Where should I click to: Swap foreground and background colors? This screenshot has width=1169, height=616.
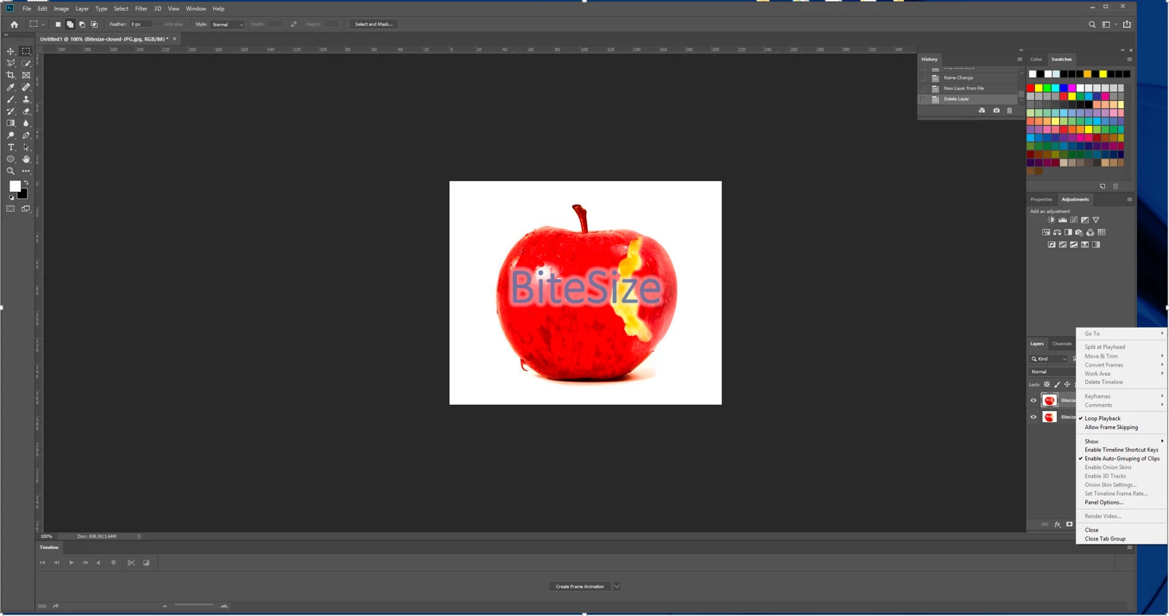click(x=26, y=183)
